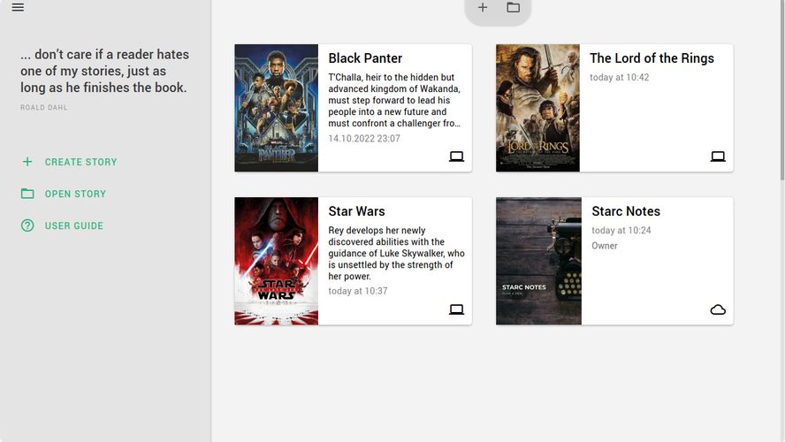Click the vertical scrollbar on the right edge
This screenshot has width=785, height=442.
[x=780, y=88]
